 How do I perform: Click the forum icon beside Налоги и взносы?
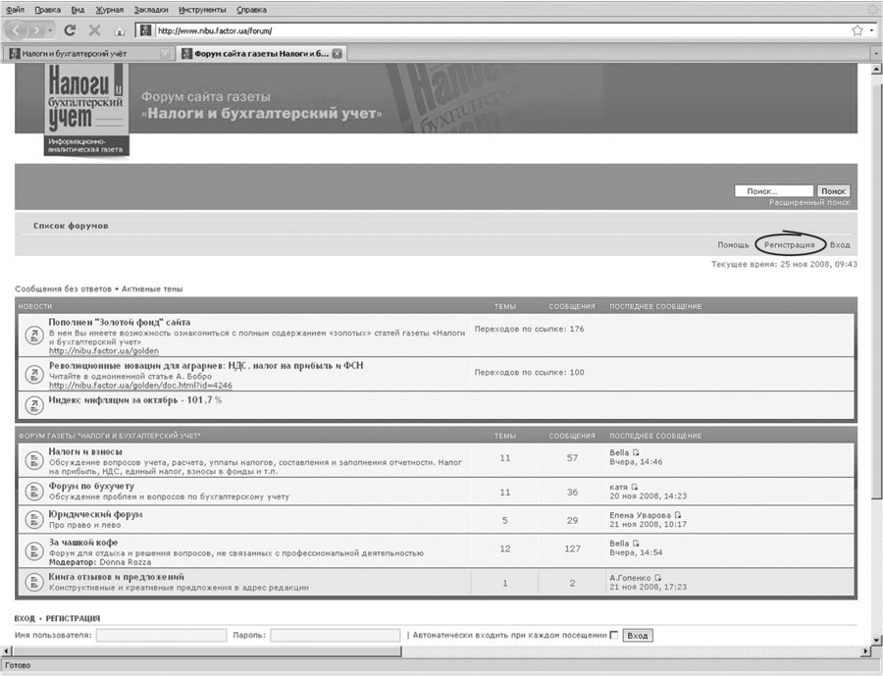(x=32, y=458)
